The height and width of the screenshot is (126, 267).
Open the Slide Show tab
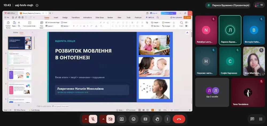(x=100, y=18)
